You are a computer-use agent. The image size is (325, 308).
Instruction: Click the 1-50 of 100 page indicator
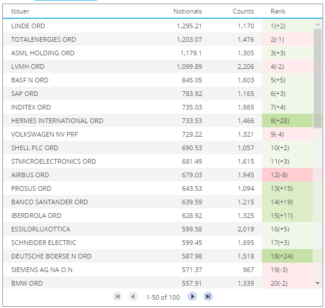[x=163, y=297]
